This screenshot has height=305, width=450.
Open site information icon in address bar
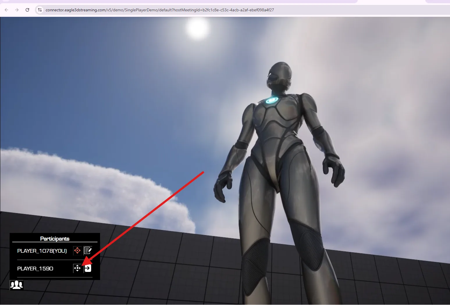(40, 10)
